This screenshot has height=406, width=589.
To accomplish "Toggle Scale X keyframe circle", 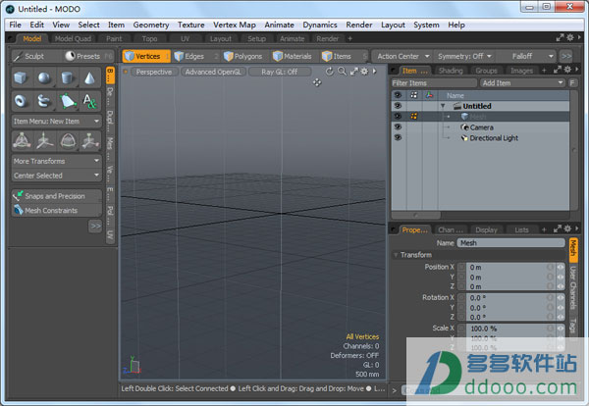I will (551, 329).
